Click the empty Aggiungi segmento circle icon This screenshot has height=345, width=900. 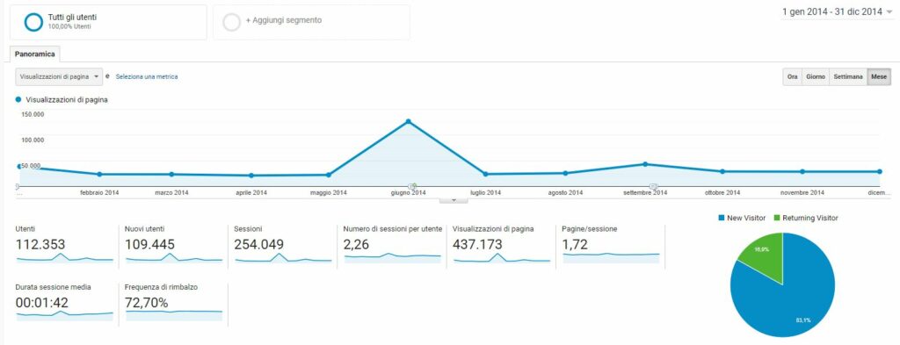(x=231, y=22)
